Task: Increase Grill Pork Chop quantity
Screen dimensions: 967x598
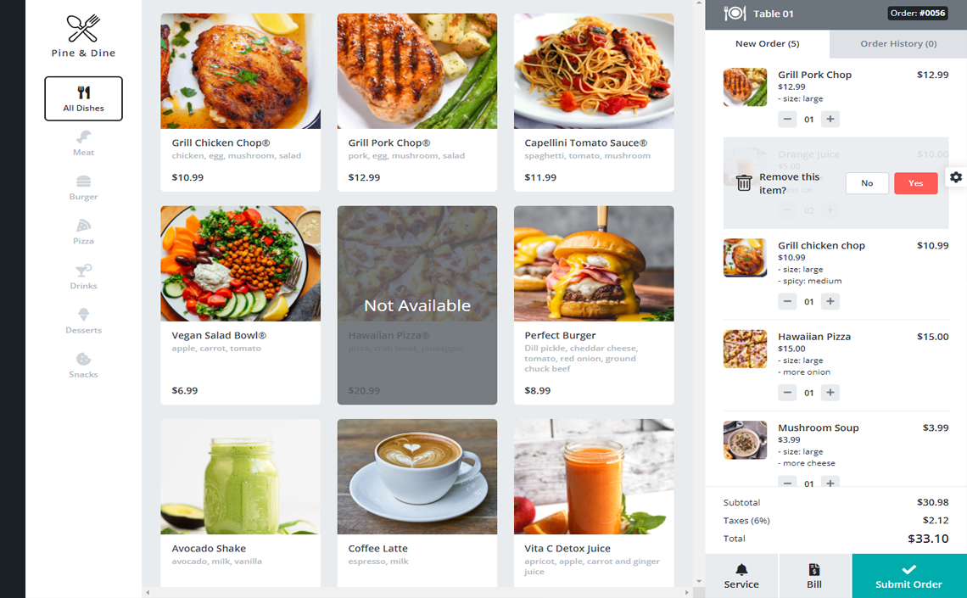Action: (830, 119)
